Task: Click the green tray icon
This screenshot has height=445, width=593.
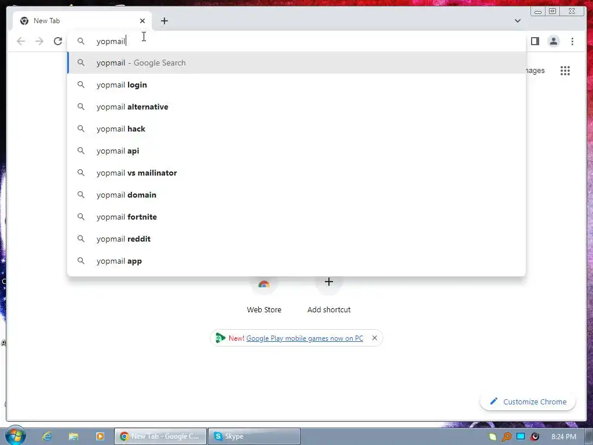Action: click(492, 437)
